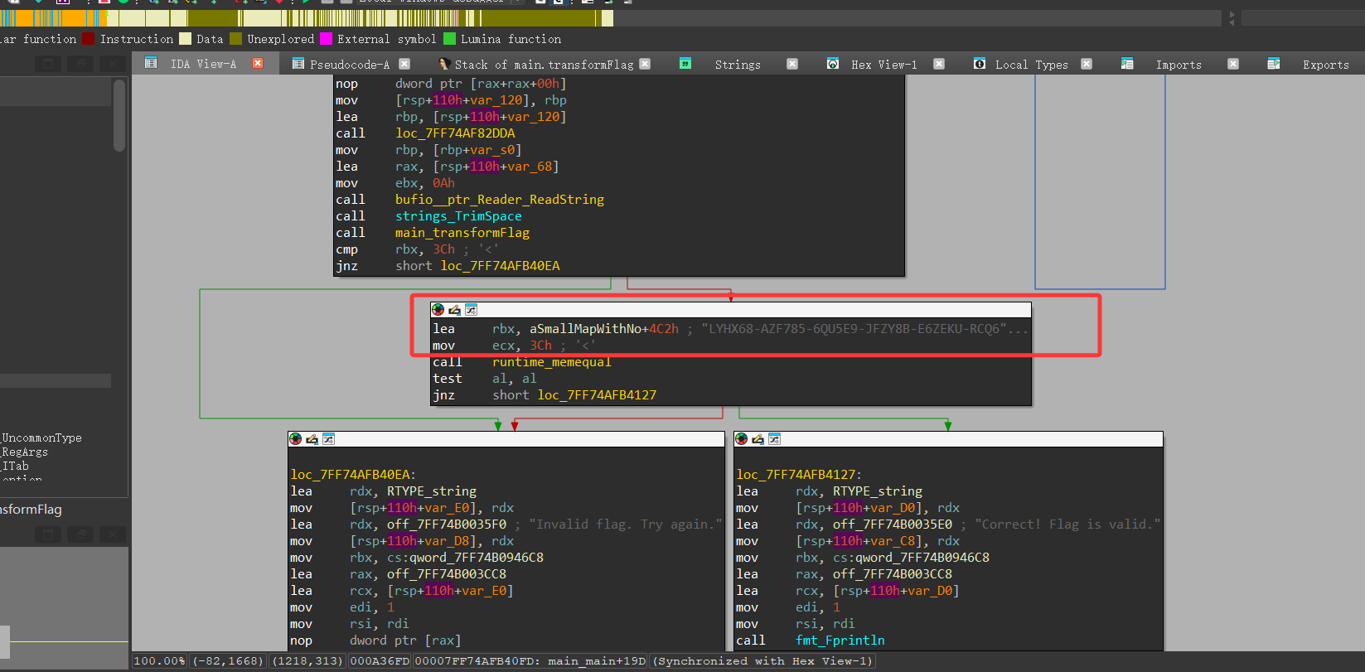Image resolution: width=1365 pixels, height=672 pixels.
Task: Click the fmt_Fprintln call reference
Action: tap(840, 641)
